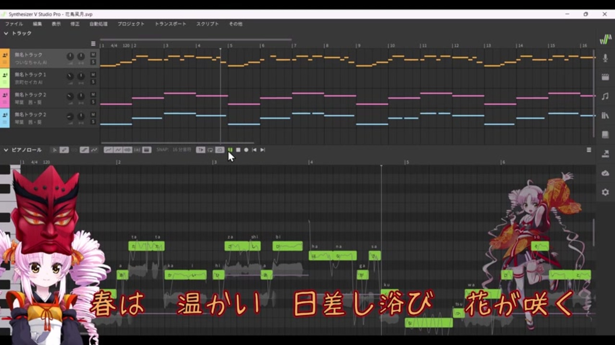Toggle the parameter panel display button

pos(147,150)
